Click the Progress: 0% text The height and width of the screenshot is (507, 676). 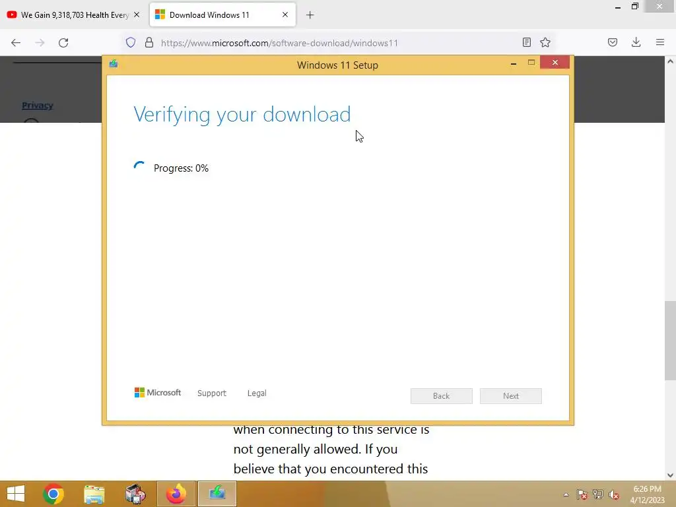(181, 168)
